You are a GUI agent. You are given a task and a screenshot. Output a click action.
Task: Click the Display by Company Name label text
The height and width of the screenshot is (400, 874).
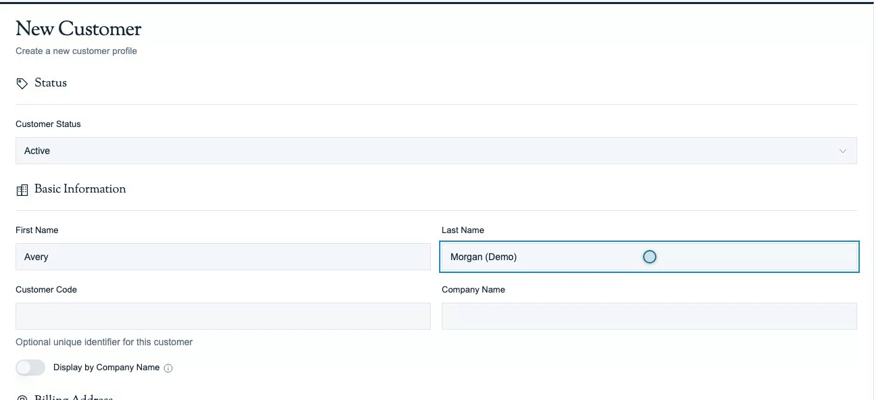point(107,368)
